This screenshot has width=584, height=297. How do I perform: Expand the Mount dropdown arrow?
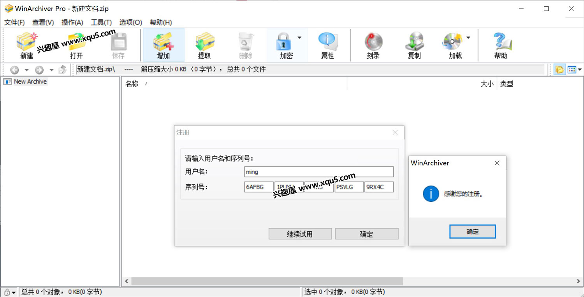[x=468, y=38]
